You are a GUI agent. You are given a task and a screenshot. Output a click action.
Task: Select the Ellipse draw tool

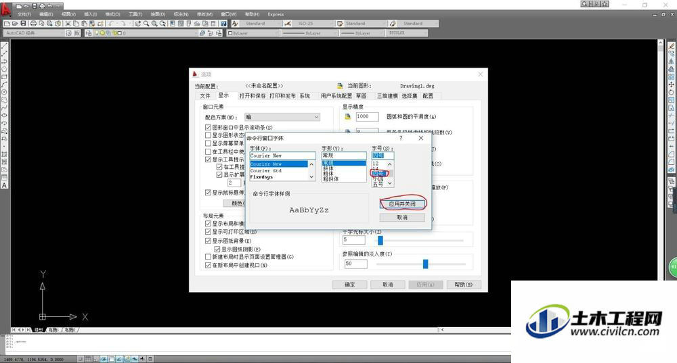(x=4, y=116)
